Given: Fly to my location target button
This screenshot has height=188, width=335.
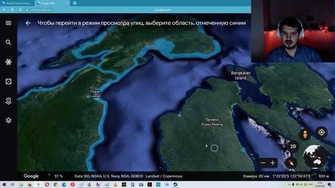Looking at the screenshot, I should 321,132.
